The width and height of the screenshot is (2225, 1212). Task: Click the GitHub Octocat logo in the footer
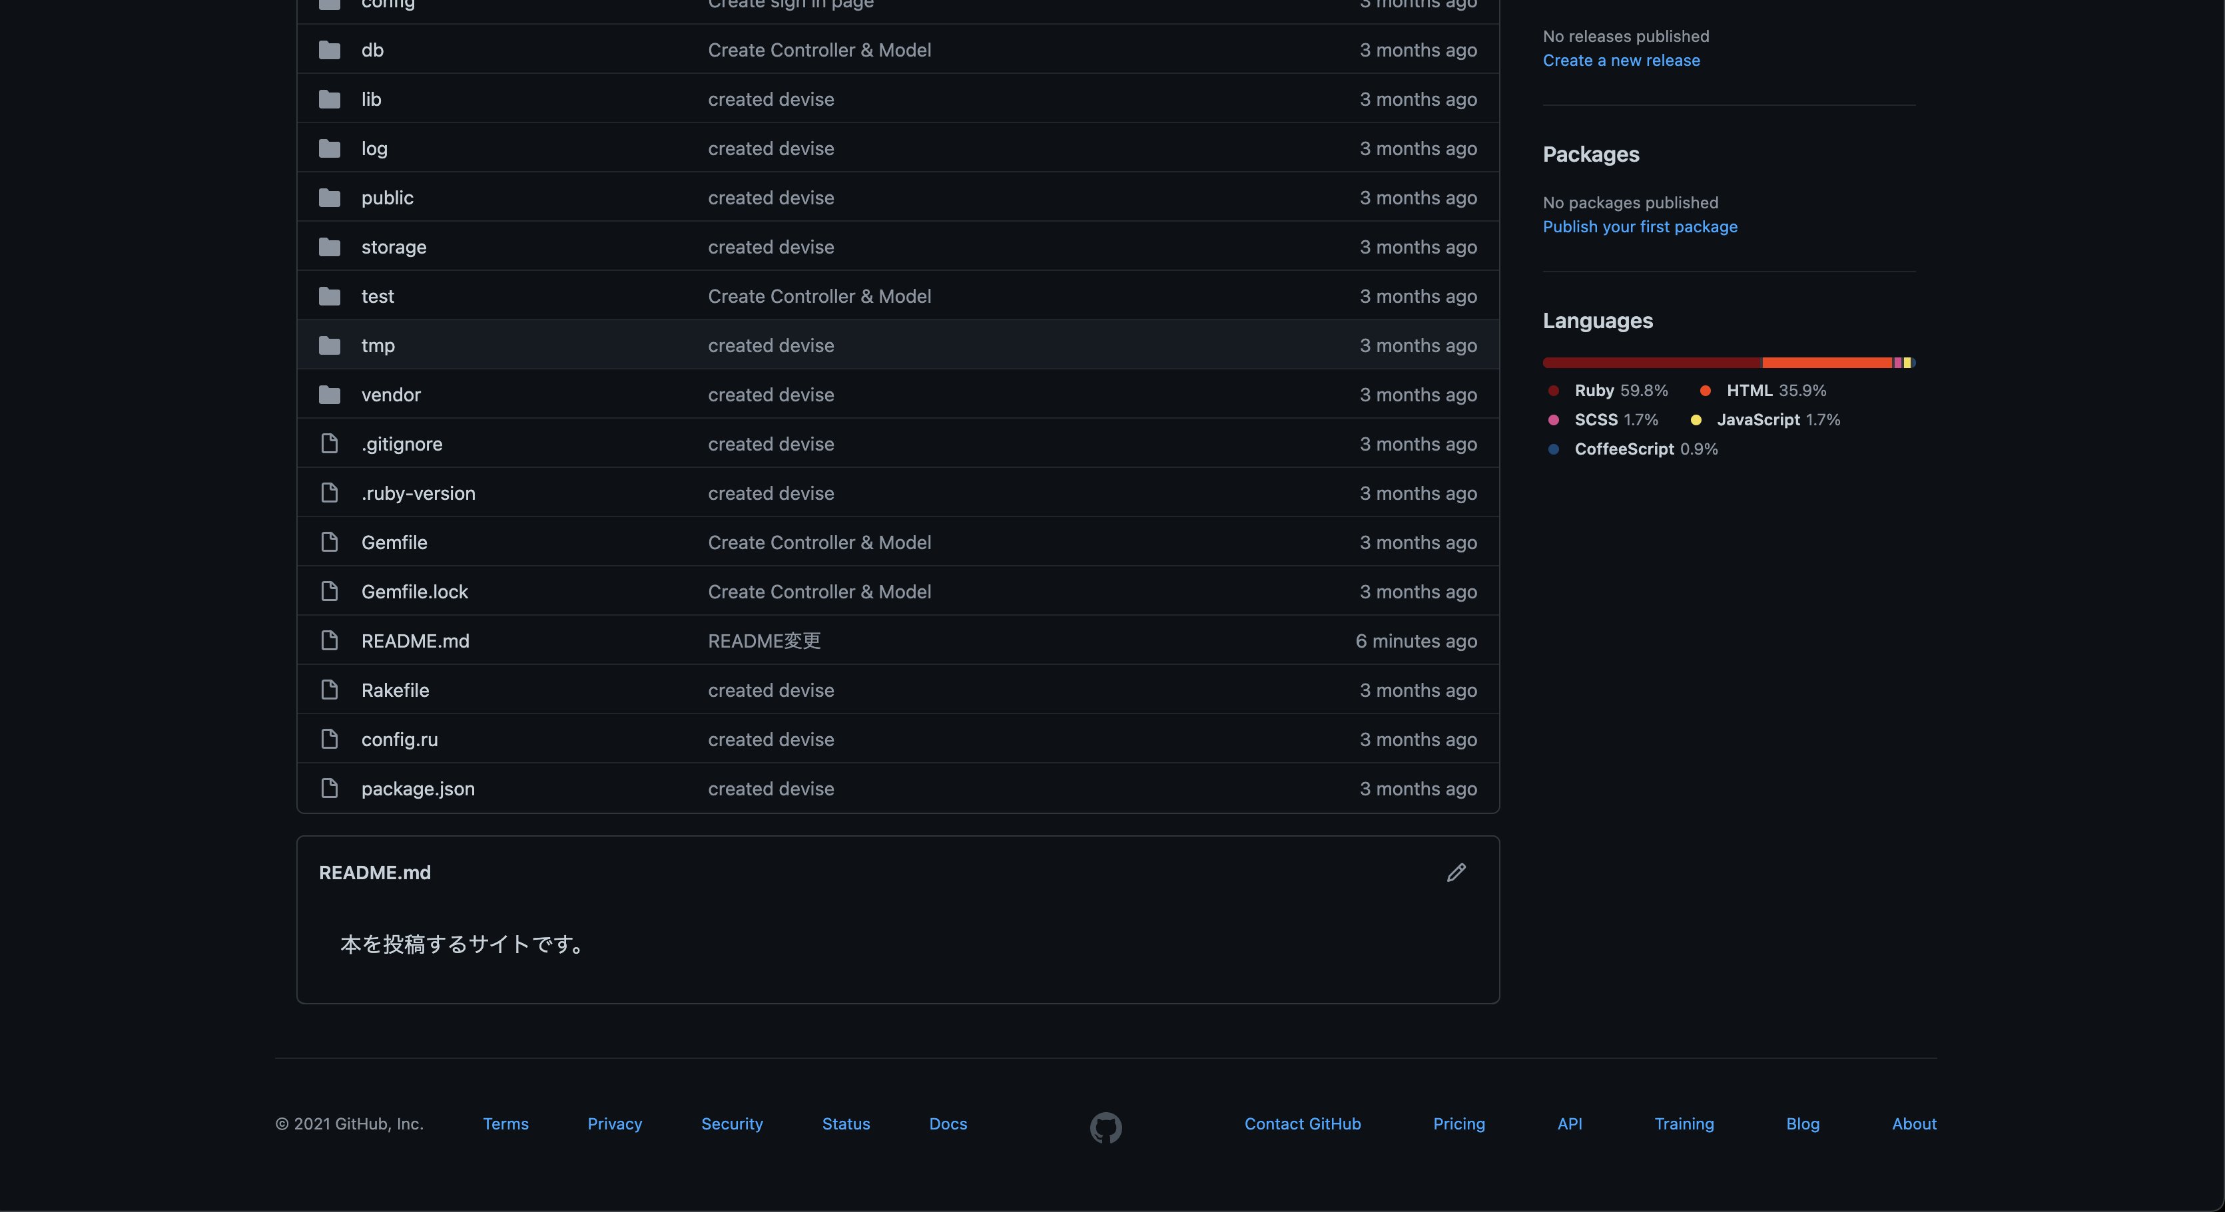pyautogui.click(x=1106, y=1127)
